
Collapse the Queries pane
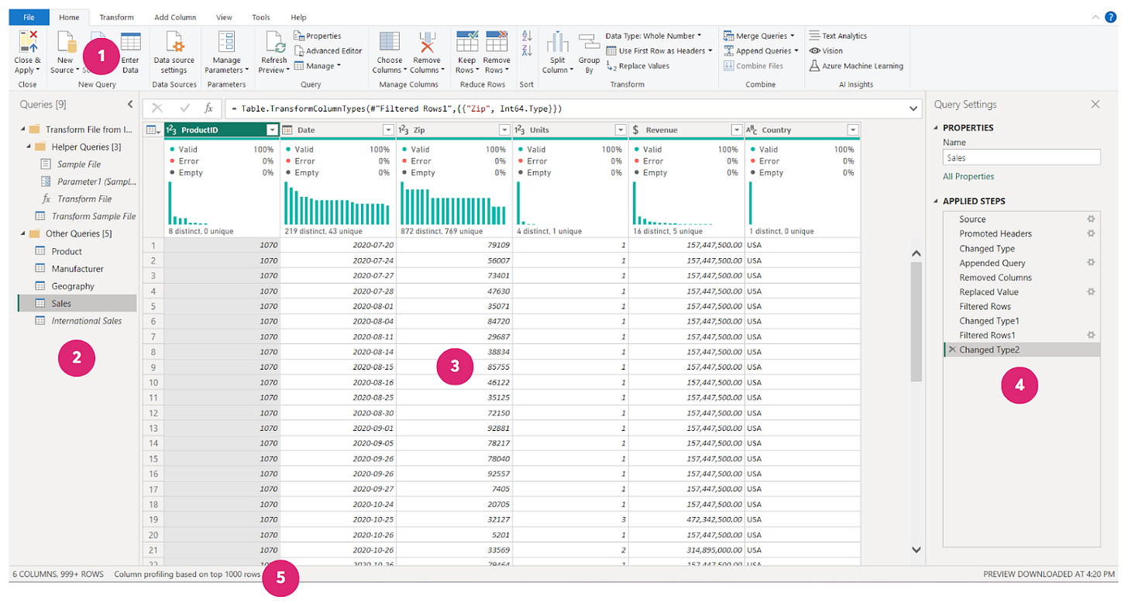pyautogui.click(x=130, y=104)
